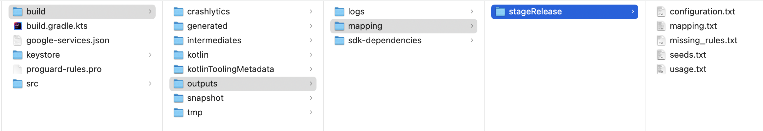Select the kotlin folder

[x=243, y=55]
